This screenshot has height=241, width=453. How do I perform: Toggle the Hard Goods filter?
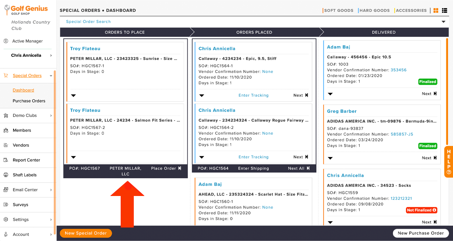(374, 11)
